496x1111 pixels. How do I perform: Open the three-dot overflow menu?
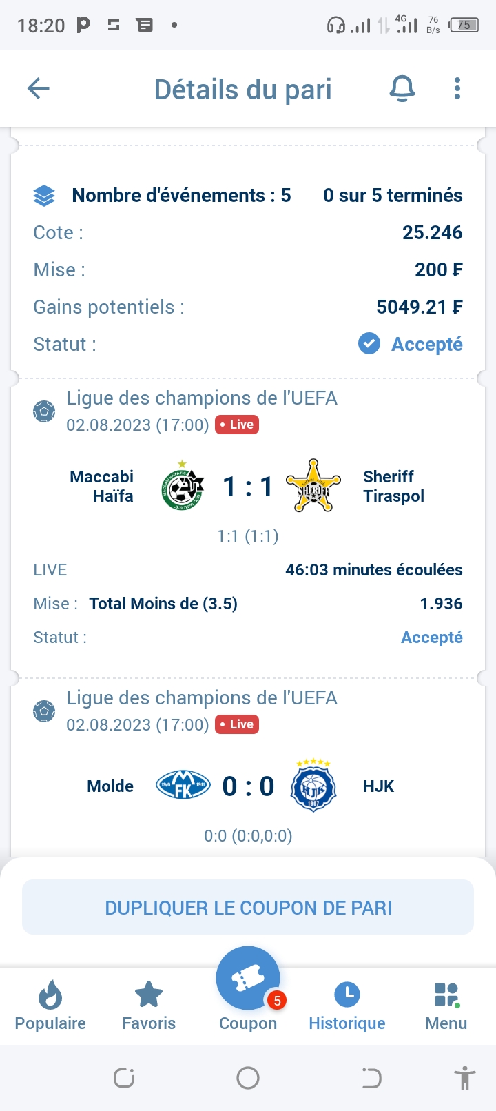(x=457, y=88)
